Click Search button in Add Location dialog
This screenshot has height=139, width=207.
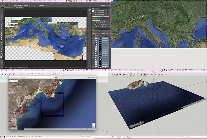(56, 77)
